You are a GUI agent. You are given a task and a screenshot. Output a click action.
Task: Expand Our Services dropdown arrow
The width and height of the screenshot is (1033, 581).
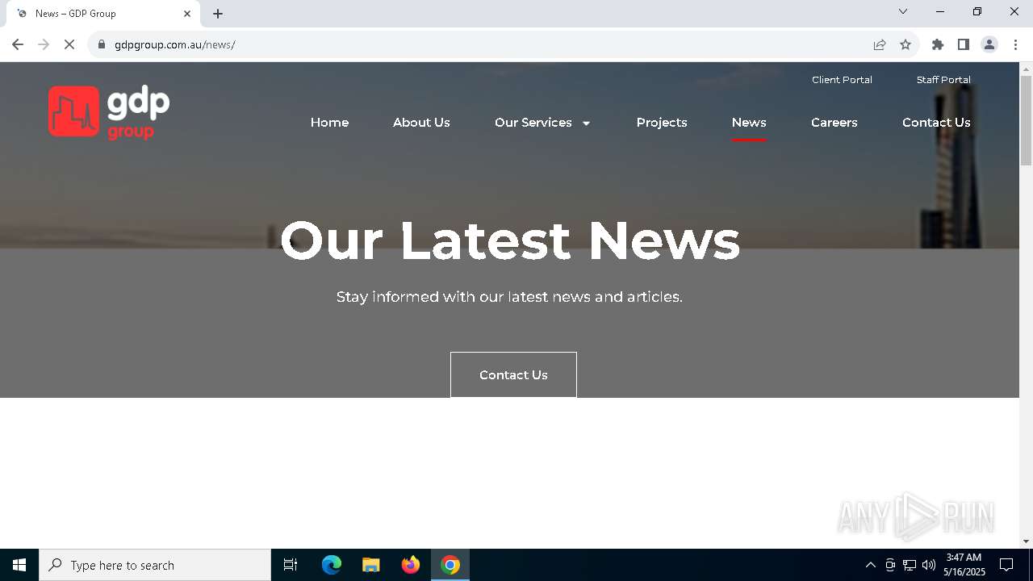pyautogui.click(x=586, y=123)
